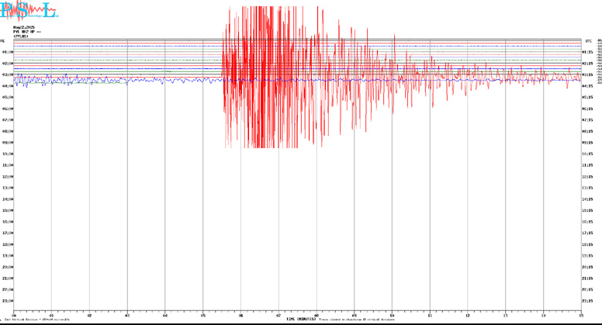Viewport: 602px width, 325px height.
Task: Click the 18:00 hour label on left axis
Action: [x=6, y=244]
